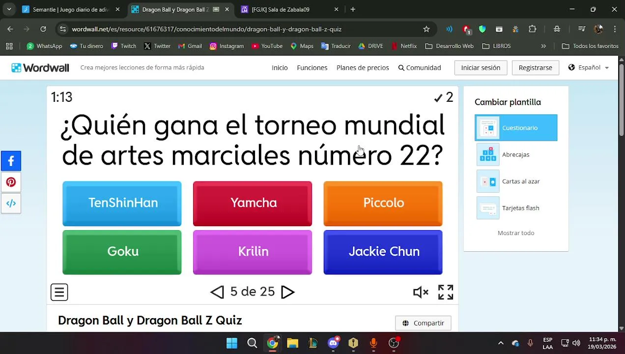Viewport: 625px width, 354px height.
Task: Open embed code side icon
Action: click(11, 203)
